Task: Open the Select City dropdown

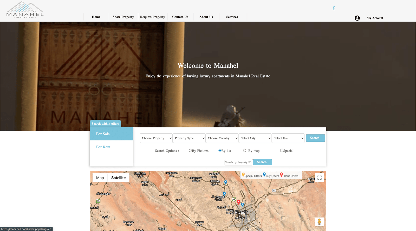Action: pyautogui.click(x=255, y=138)
